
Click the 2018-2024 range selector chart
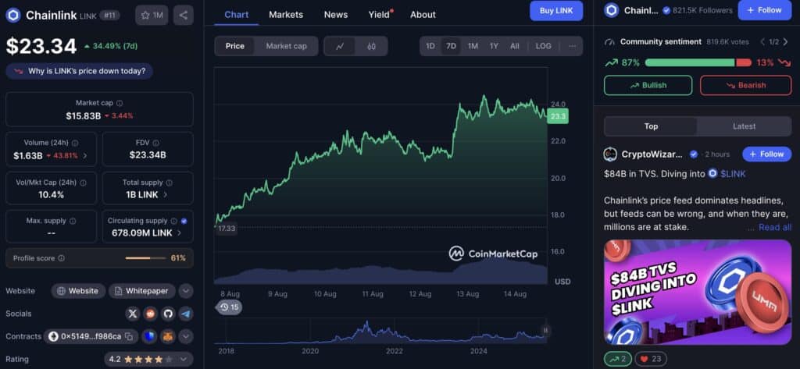[380, 330]
